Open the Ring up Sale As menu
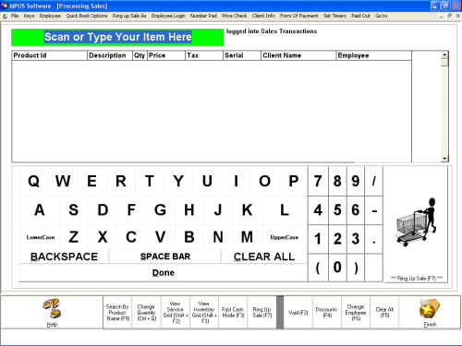This screenshot has width=462, height=346. (x=129, y=16)
